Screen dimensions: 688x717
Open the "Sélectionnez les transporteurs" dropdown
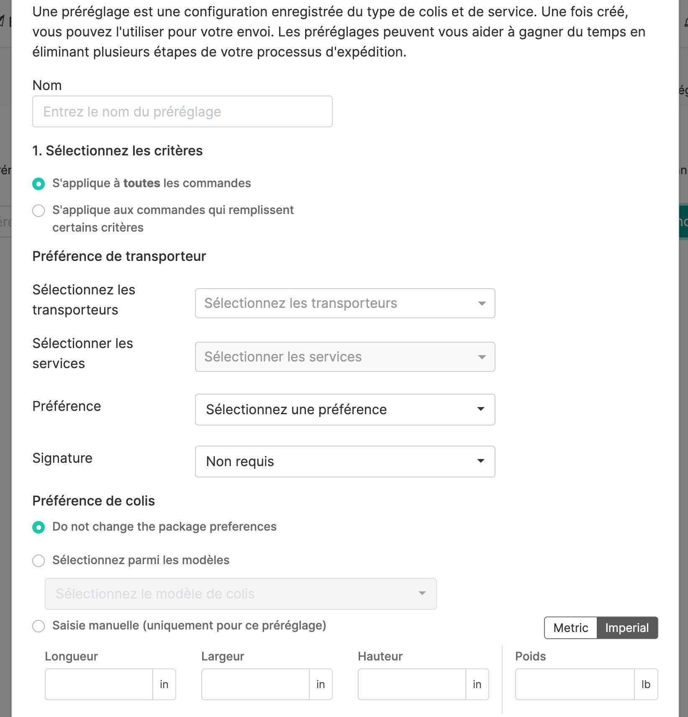pos(344,303)
